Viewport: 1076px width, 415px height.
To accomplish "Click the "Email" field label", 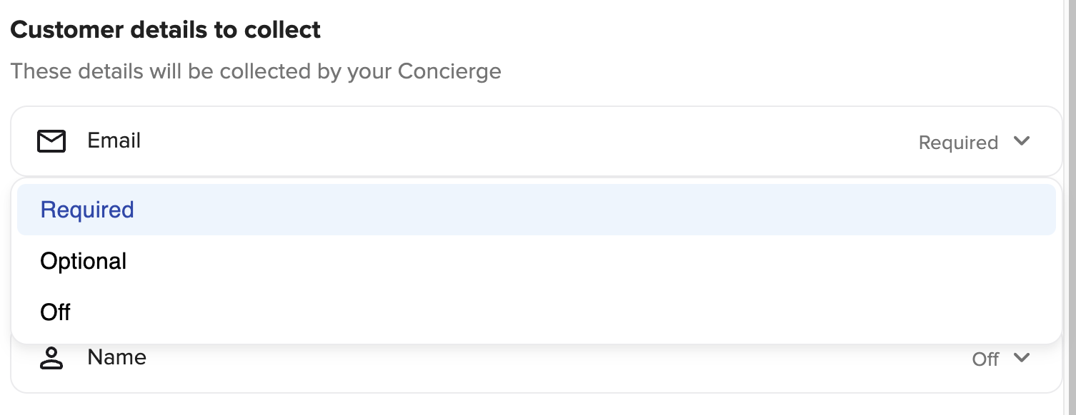I will click(114, 140).
